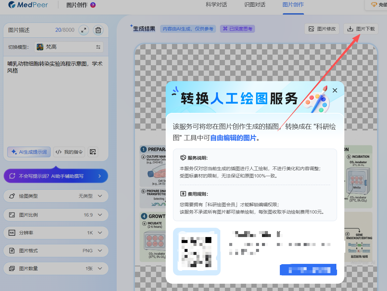Screen dimensions: 387x291
Task: Switch to 识图对话 tab
Action: click(x=255, y=5)
